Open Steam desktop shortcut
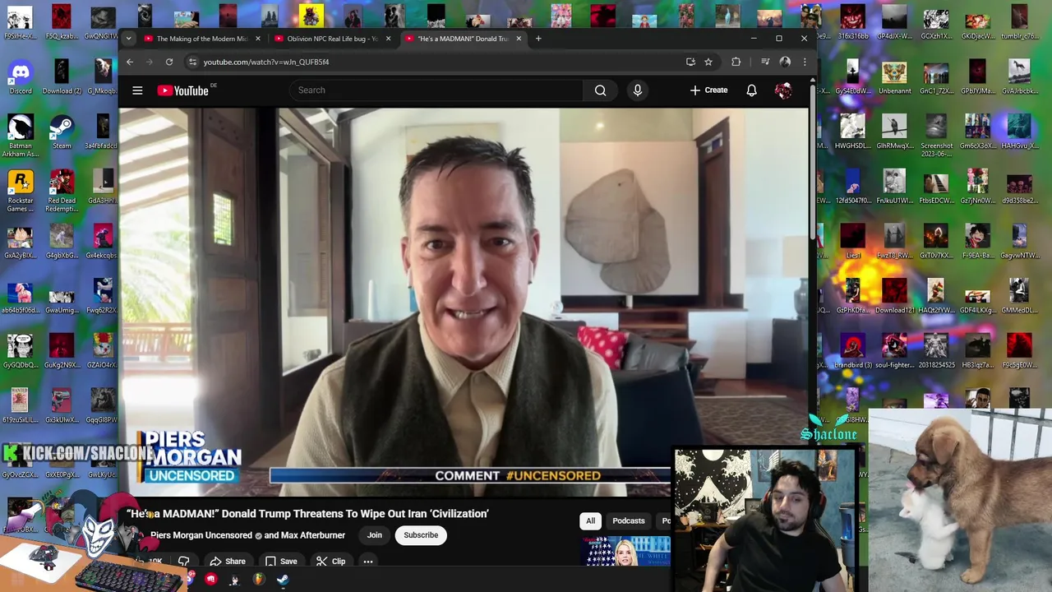The image size is (1052, 592). tap(62, 132)
